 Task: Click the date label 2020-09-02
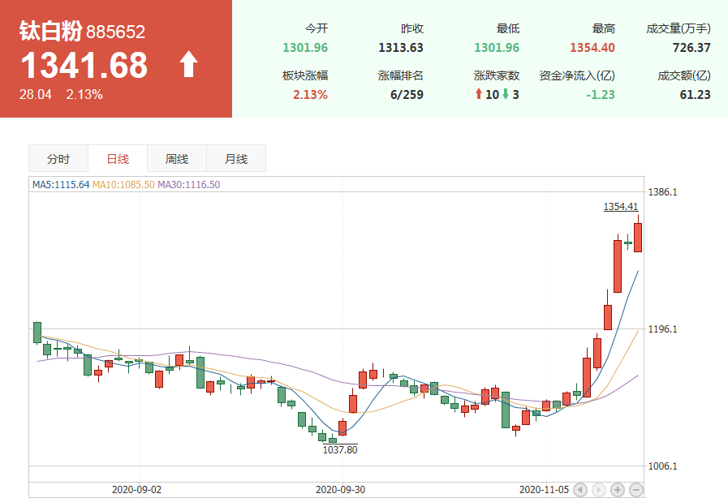(x=136, y=490)
